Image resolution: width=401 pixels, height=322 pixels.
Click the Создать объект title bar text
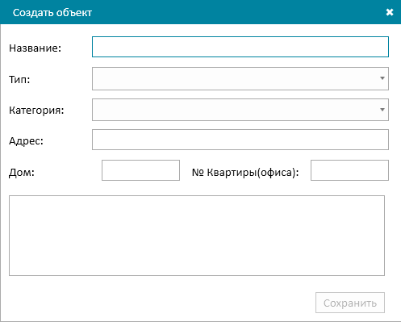(x=52, y=13)
